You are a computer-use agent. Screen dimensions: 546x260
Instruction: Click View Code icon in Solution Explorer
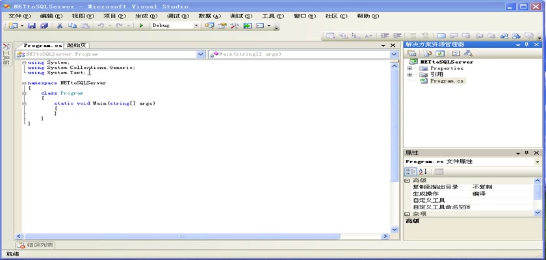[456, 53]
